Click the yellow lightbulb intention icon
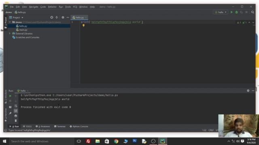The image size is (259, 145). [x=84, y=25]
